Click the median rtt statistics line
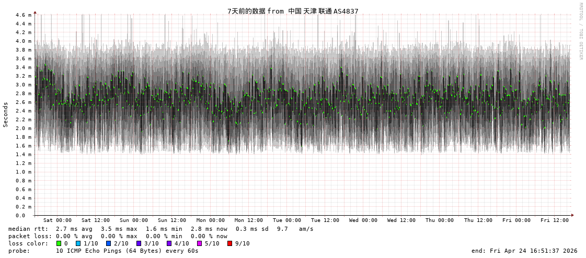586x258 pixels. click(161, 229)
